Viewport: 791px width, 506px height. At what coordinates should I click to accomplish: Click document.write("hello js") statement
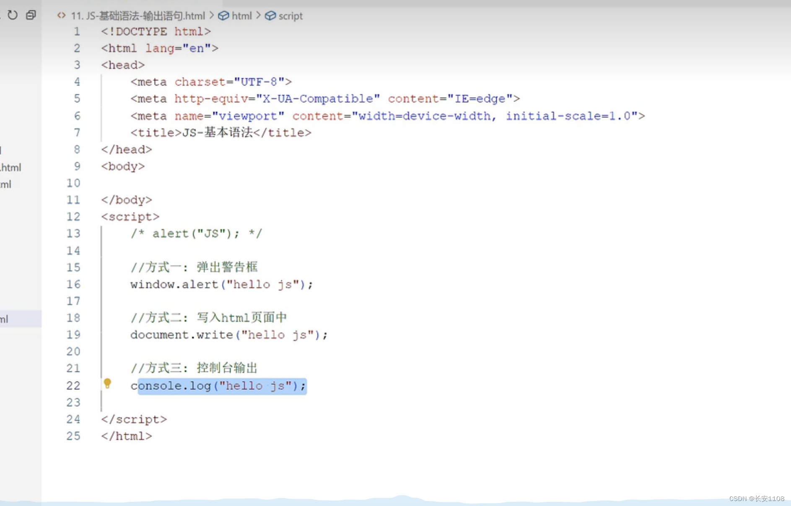(229, 335)
